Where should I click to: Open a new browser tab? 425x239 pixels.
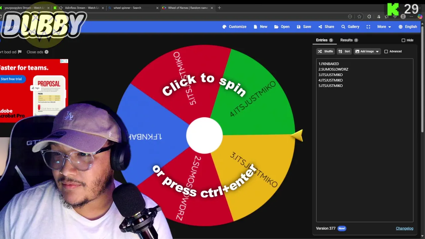[219, 8]
